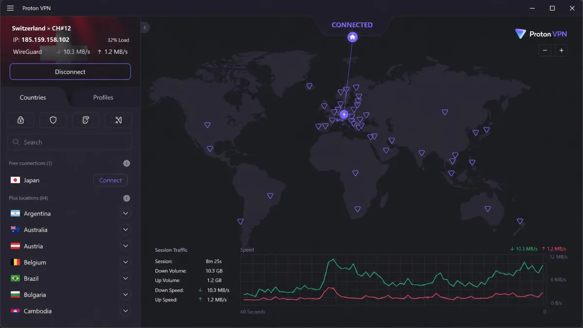The height and width of the screenshot is (328, 583).
Task: Select the South Africa server marker on map
Action: pyautogui.click(x=358, y=209)
